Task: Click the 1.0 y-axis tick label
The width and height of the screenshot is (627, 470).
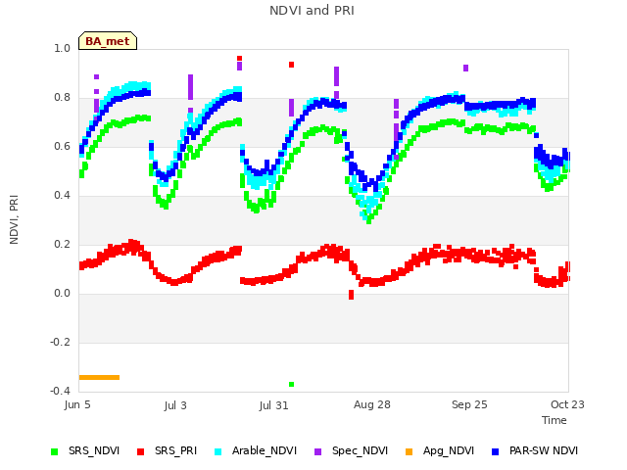Action: [63, 48]
